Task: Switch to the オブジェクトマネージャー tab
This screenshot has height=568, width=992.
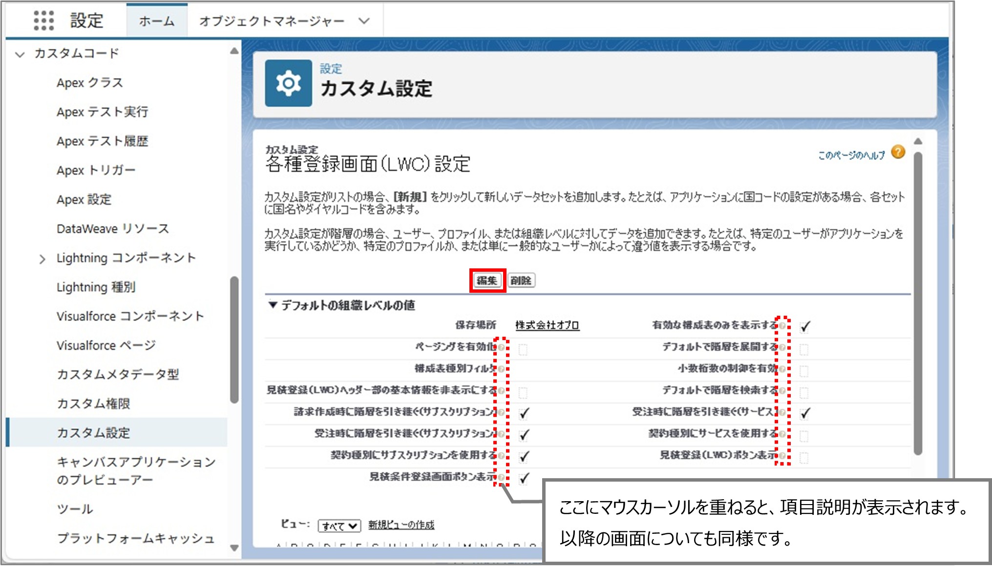Action: coord(271,20)
